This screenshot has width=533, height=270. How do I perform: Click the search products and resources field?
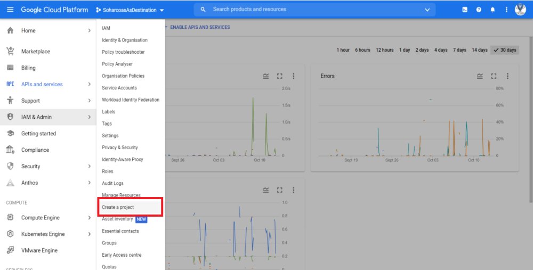point(314,10)
